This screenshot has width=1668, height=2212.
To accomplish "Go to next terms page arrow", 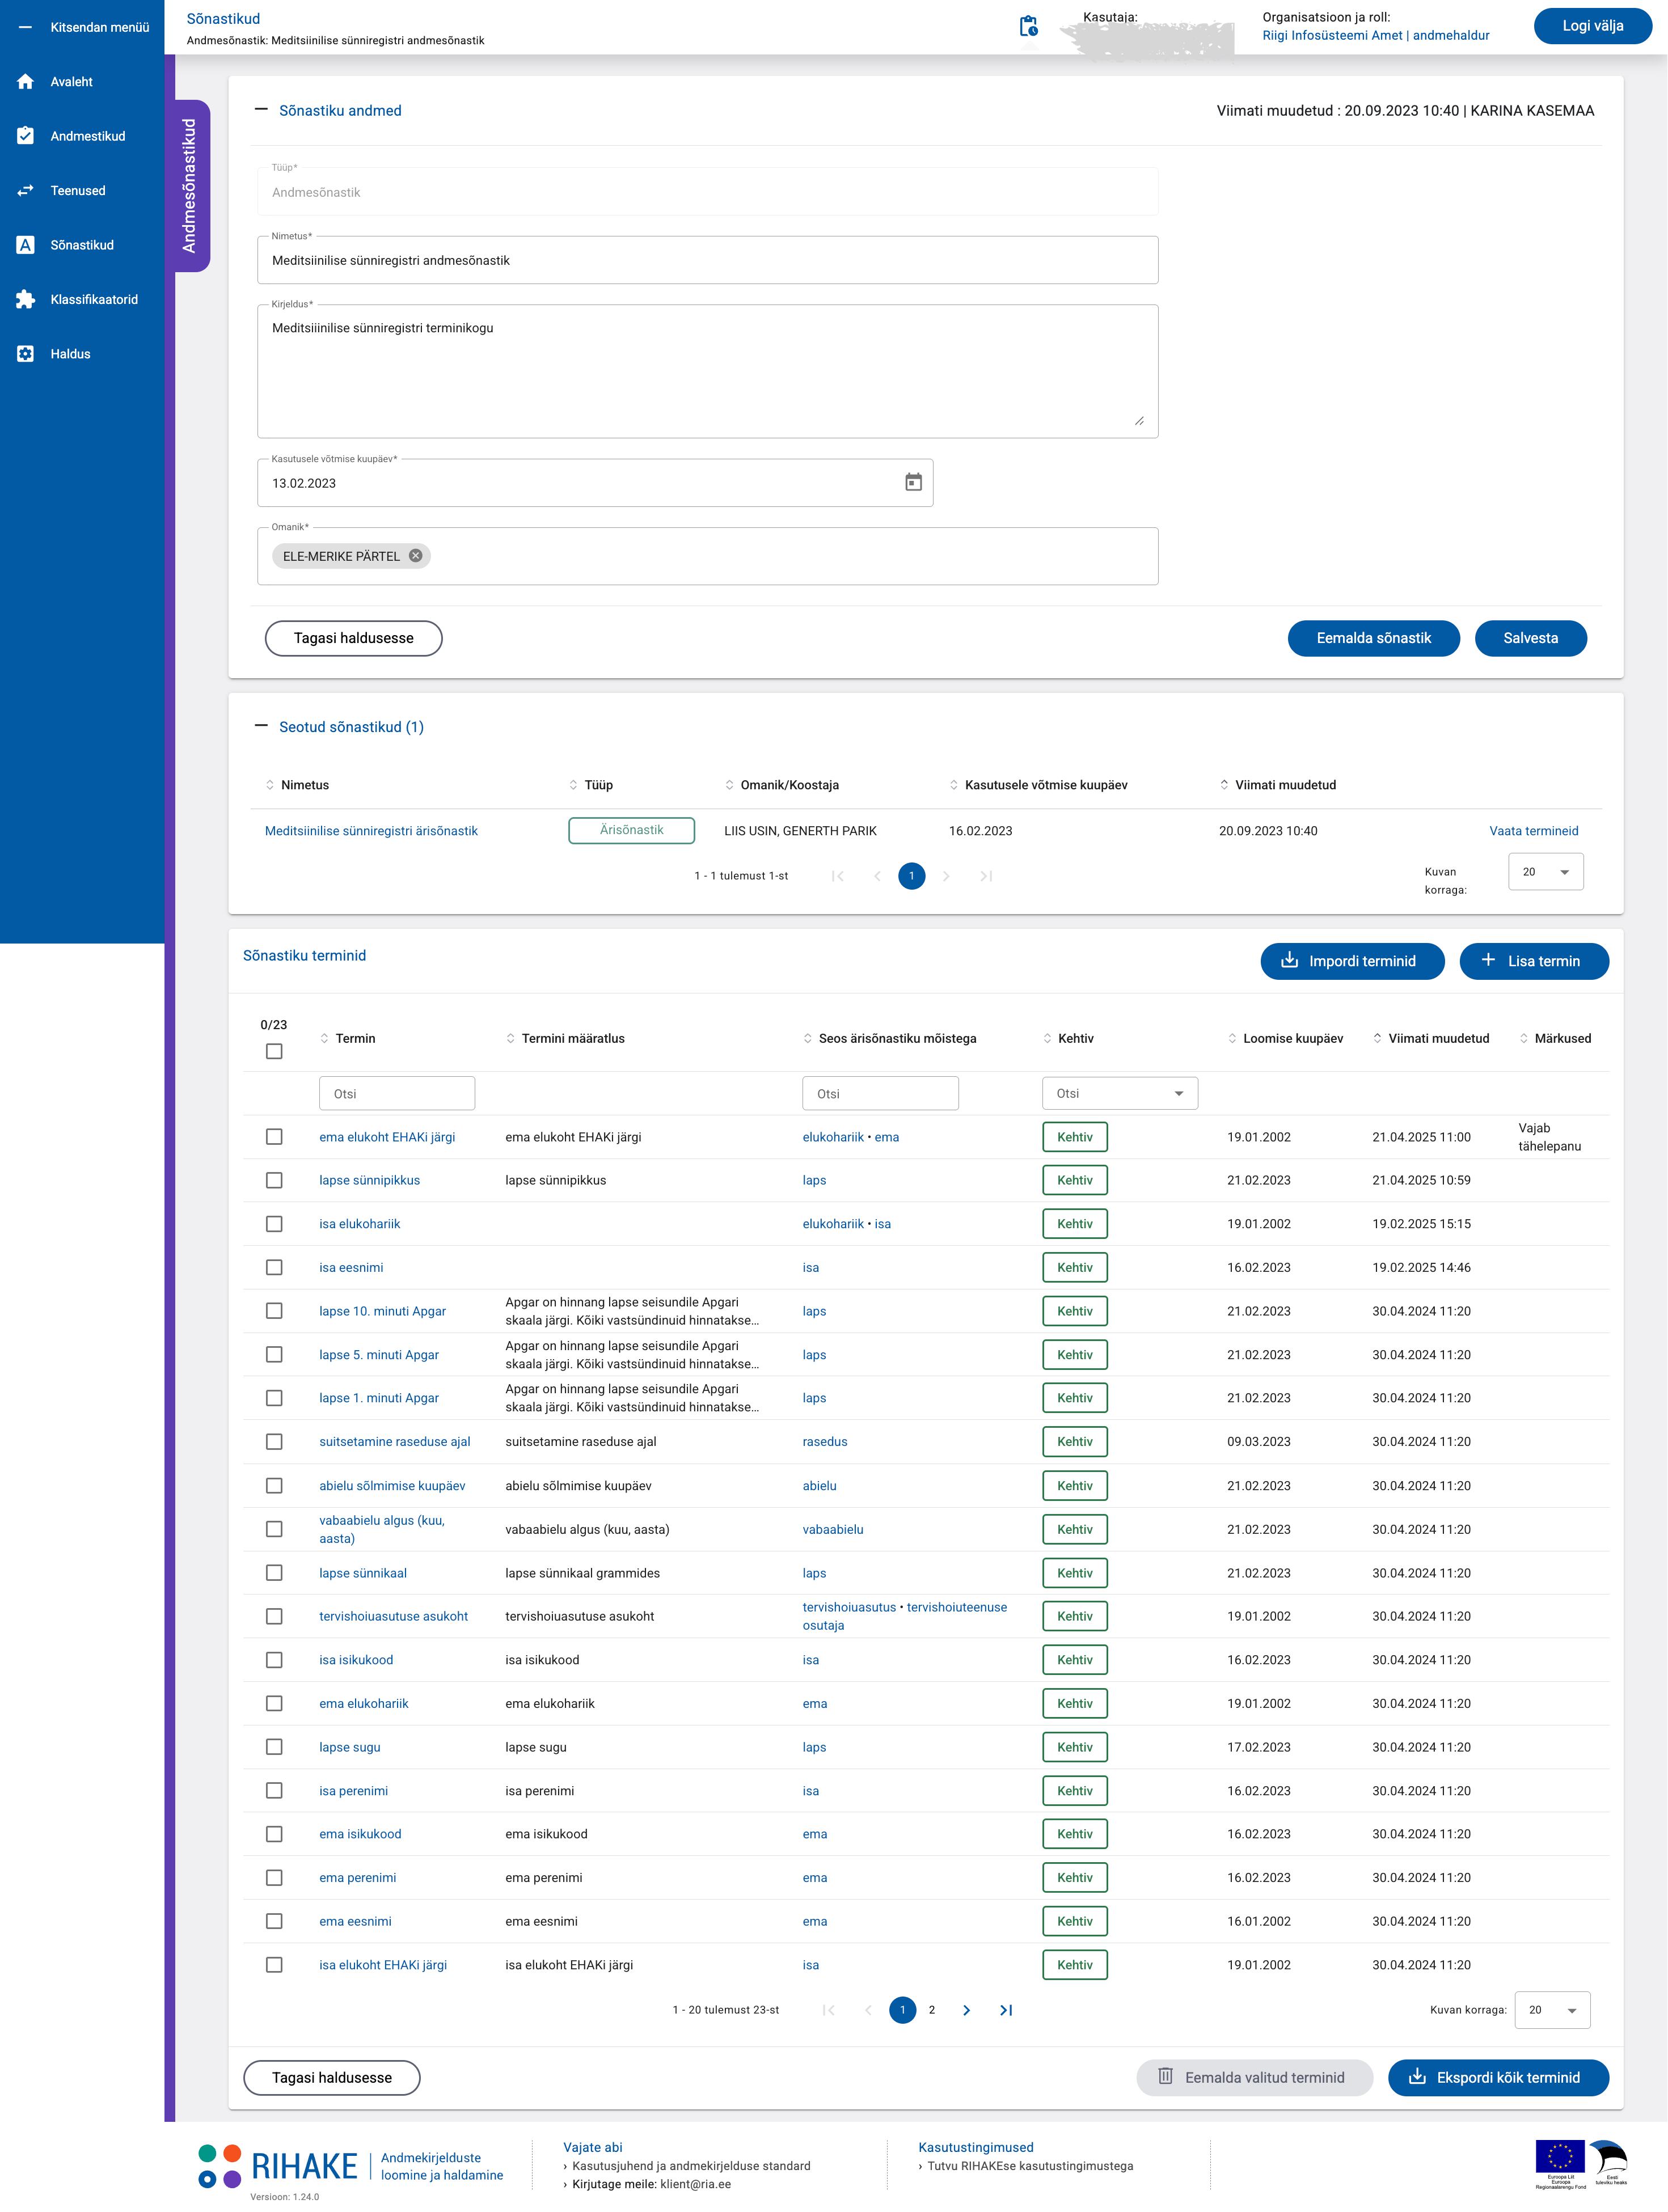I will point(966,2010).
